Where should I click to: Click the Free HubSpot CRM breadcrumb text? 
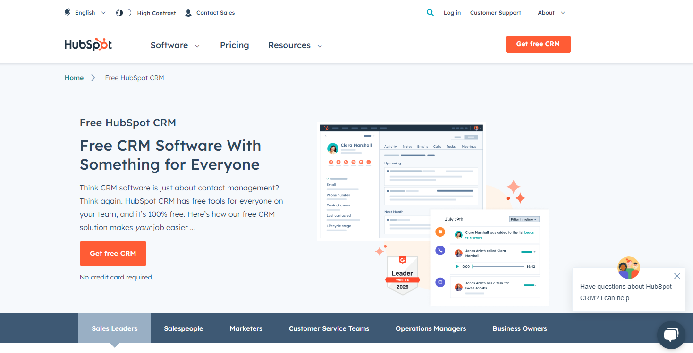(135, 78)
